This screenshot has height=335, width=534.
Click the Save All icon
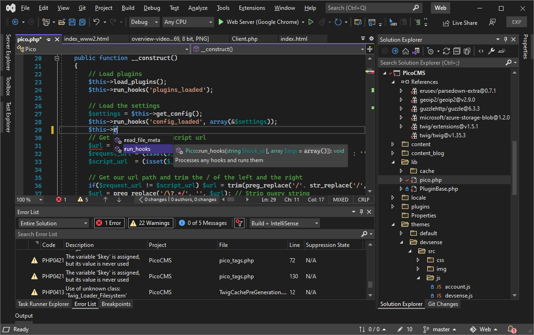click(x=82, y=22)
